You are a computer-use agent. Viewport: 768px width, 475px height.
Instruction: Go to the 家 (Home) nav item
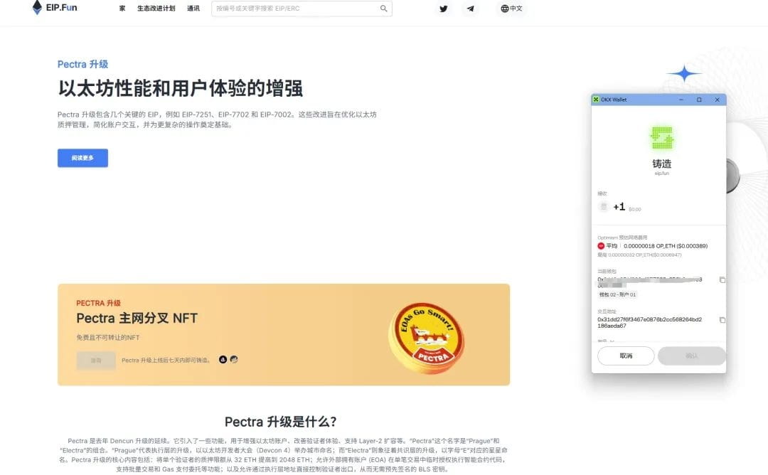(122, 9)
